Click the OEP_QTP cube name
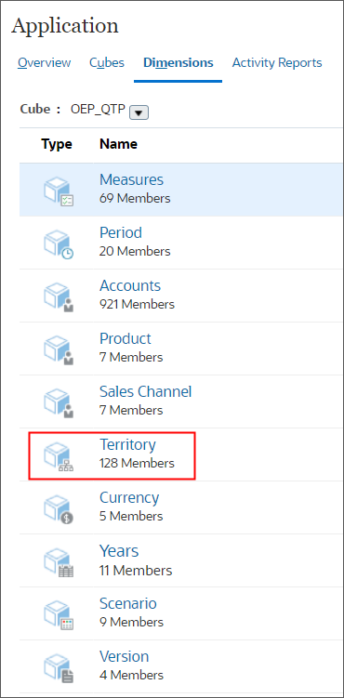Screen dimensions: 344x698 point(98,110)
